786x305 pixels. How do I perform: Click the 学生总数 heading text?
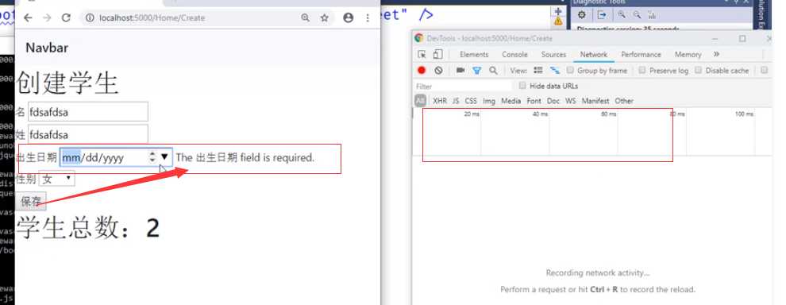87,228
